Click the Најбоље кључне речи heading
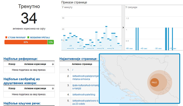 pos(22,103)
